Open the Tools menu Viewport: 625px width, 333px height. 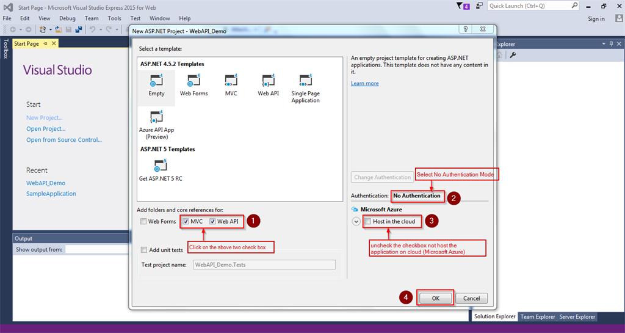pos(114,18)
